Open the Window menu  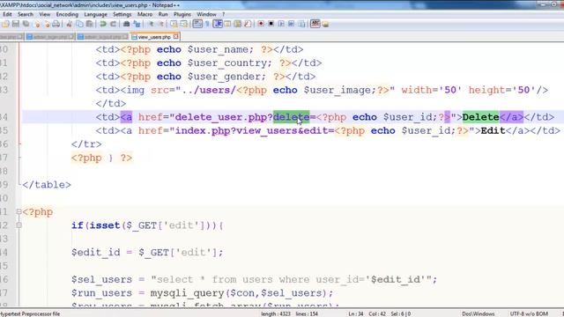tap(206, 14)
